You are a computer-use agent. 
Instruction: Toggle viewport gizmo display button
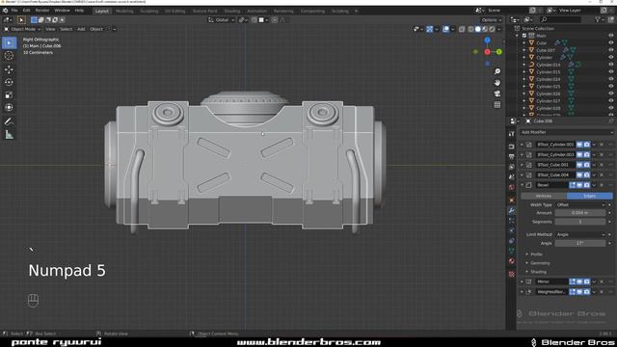429,29
